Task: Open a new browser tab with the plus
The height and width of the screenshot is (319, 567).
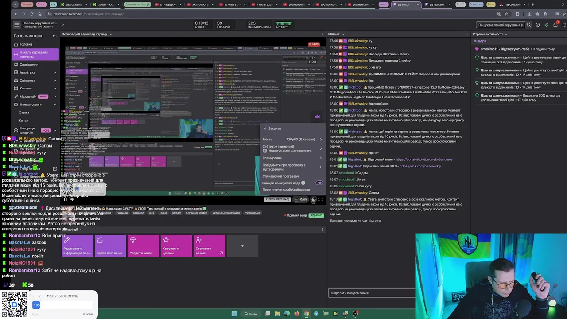Action: click(x=532, y=4)
